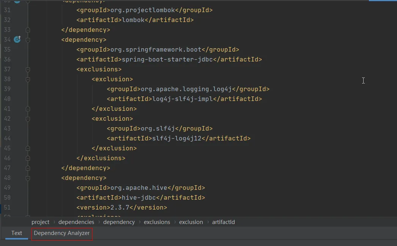Screen dimensions: 397x246
Task: Collapse the dependency block starting at line 34
Action: point(28,39)
